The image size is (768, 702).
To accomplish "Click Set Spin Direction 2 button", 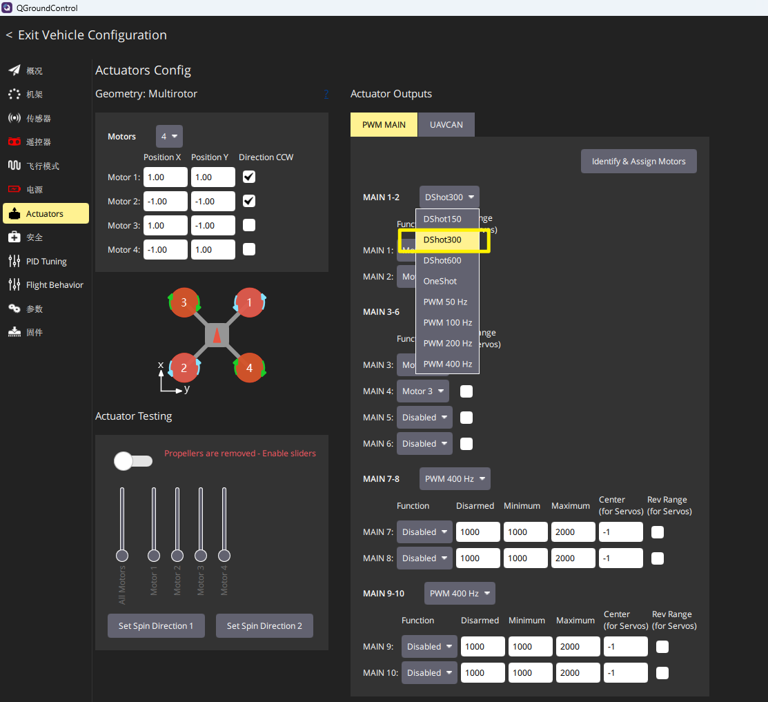I will [264, 625].
